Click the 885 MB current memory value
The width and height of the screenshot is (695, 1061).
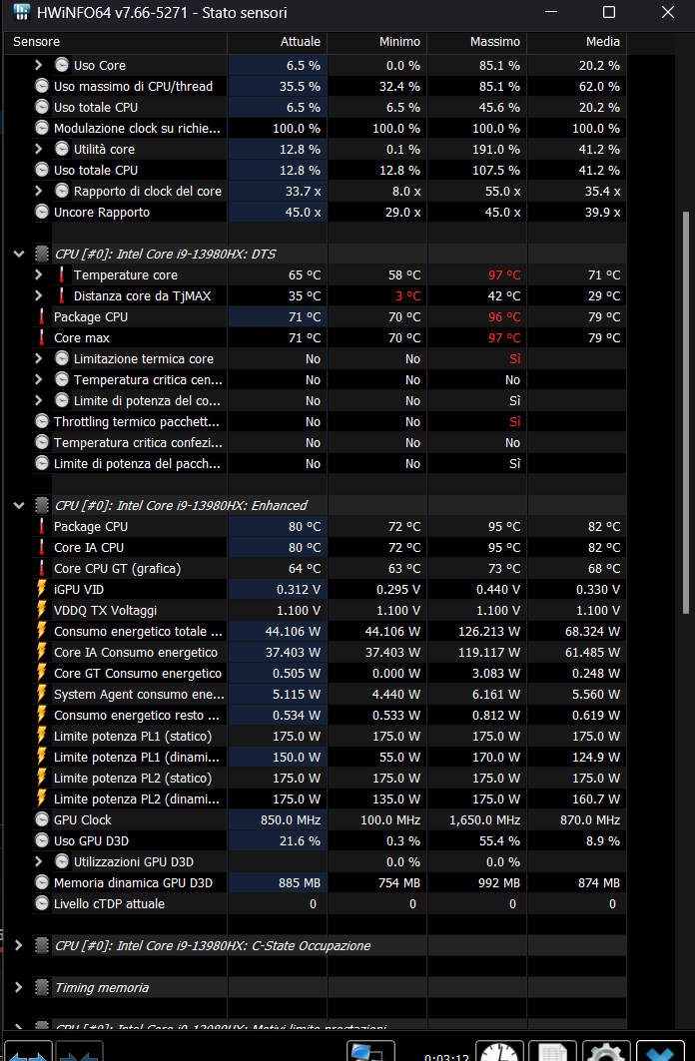coord(300,883)
